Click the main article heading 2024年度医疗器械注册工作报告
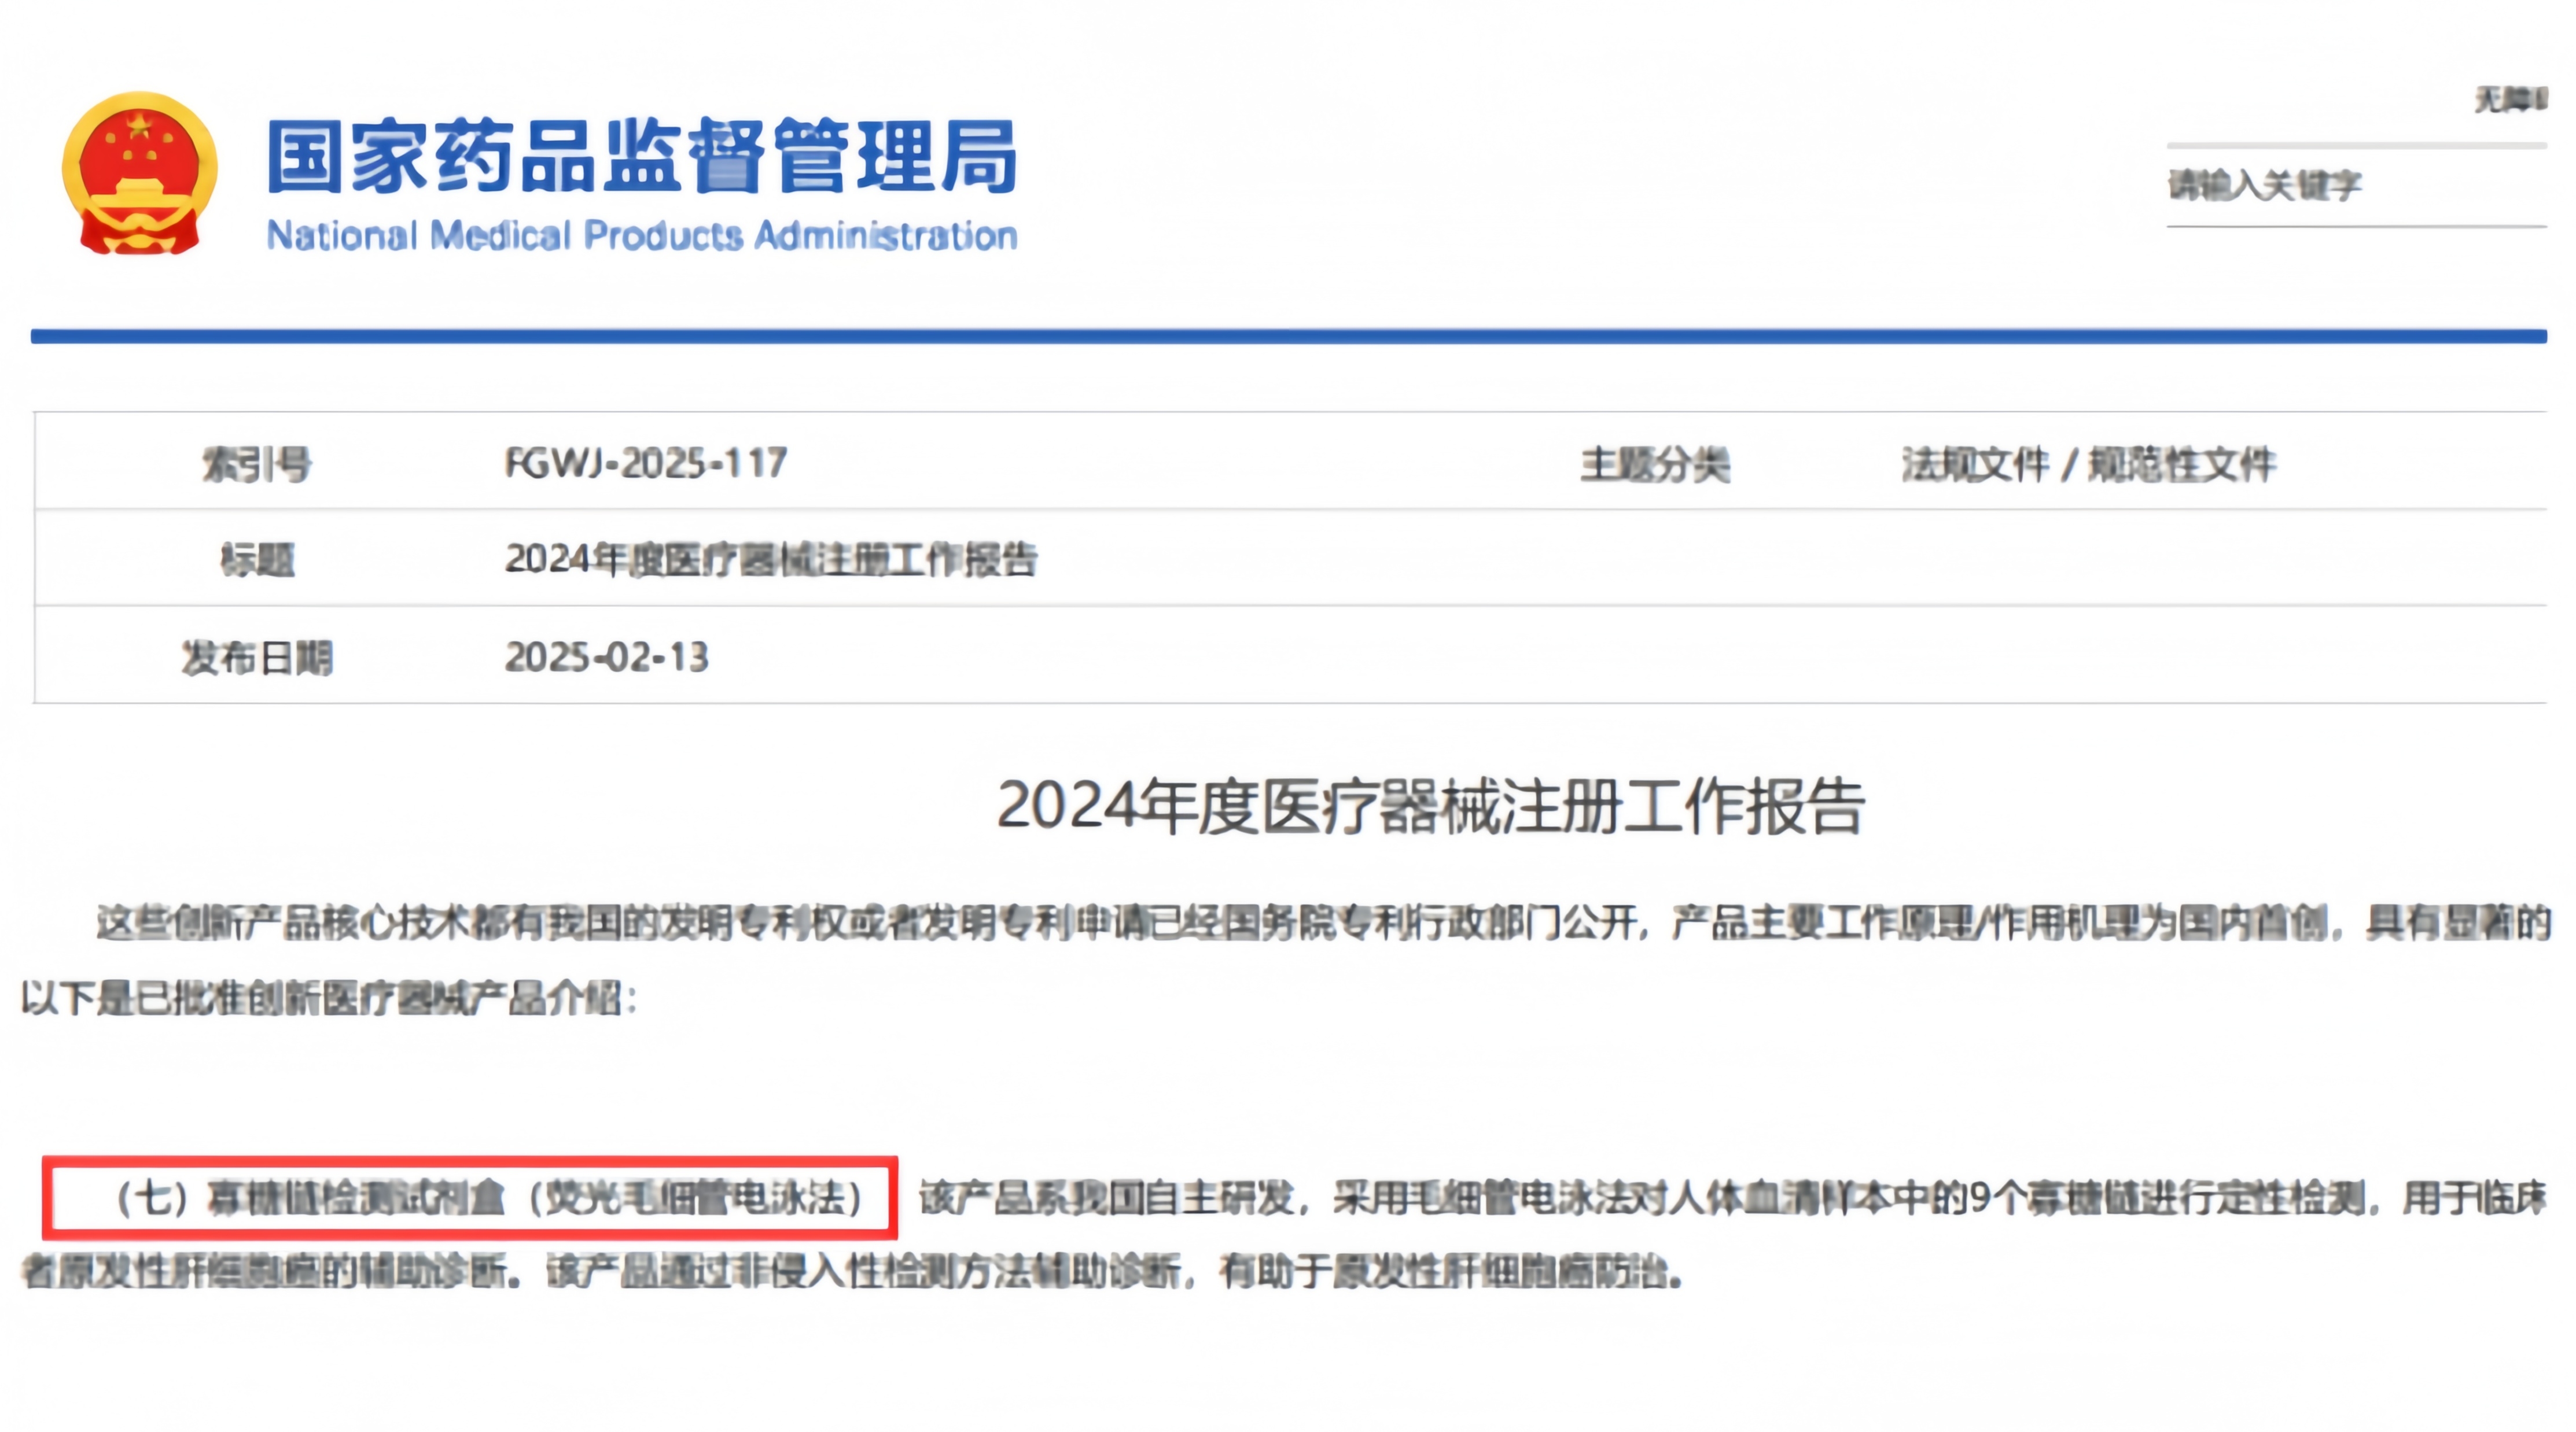Screen dimensions: 2576x1432 (x=1430, y=806)
